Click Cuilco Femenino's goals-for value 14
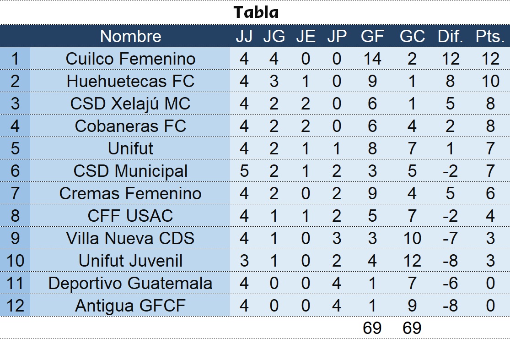510x339 pixels. click(372, 59)
